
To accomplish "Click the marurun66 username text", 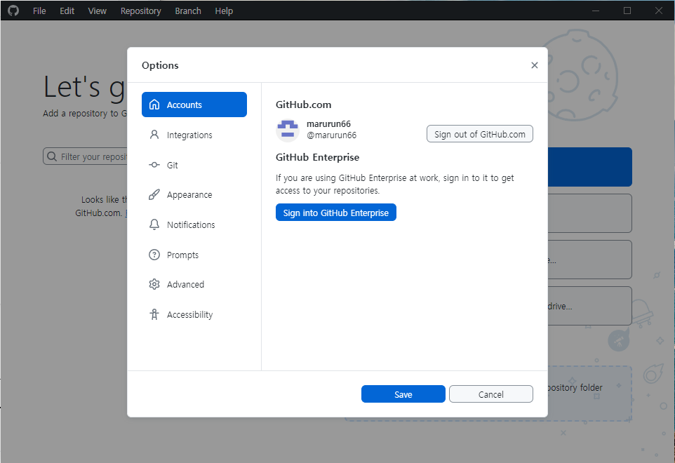I will click(328, 124).
